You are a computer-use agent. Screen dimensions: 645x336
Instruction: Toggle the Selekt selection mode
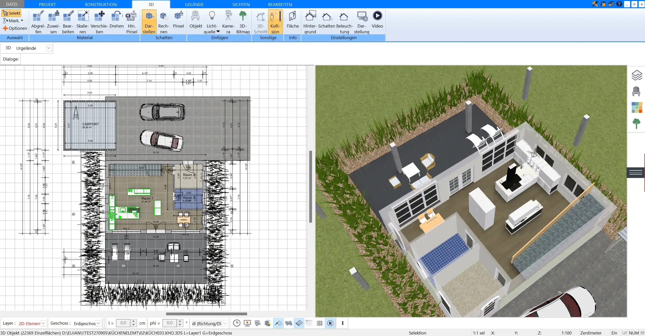click(x=11, y=13)
